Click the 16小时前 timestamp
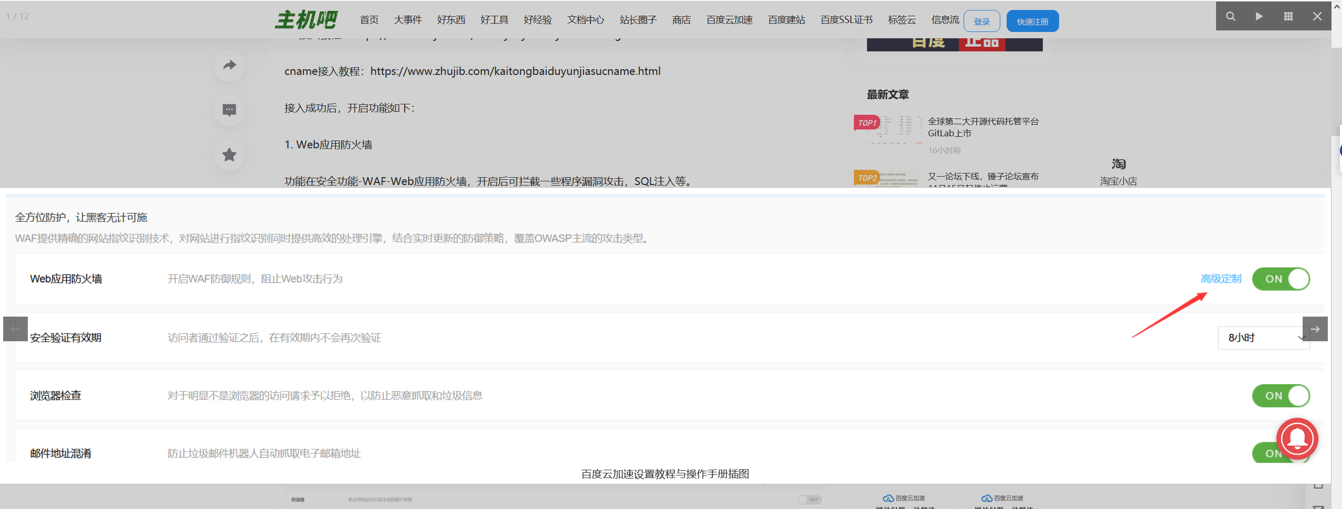Screen dimensions: 1342x509 (x=944, y=150)
